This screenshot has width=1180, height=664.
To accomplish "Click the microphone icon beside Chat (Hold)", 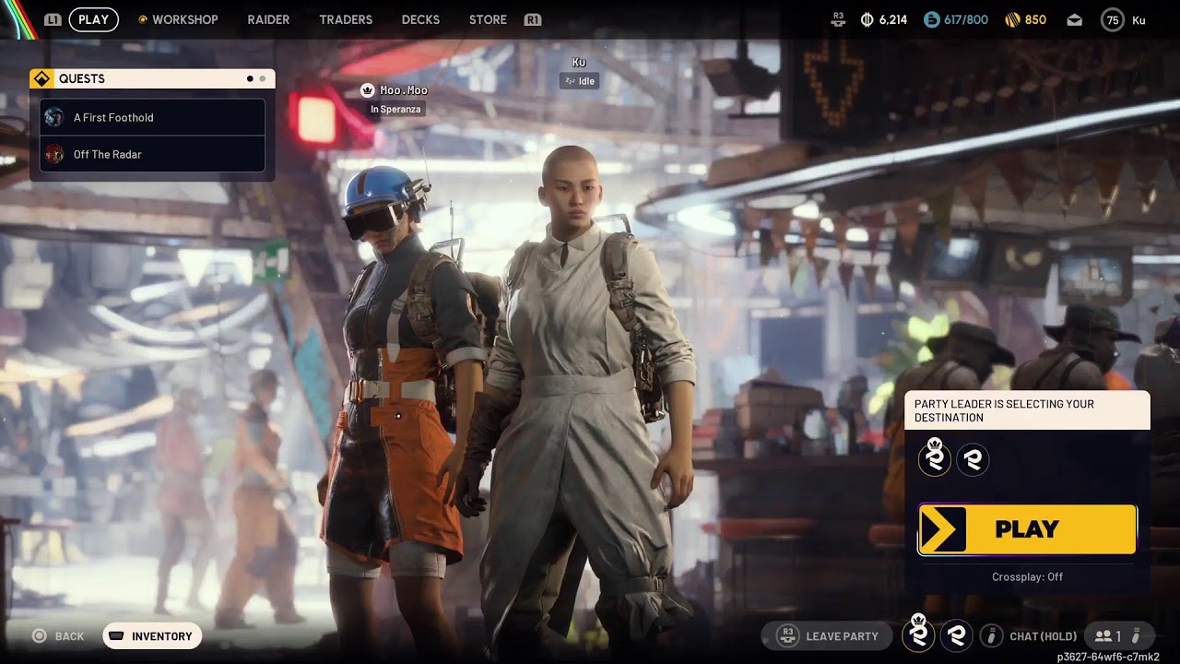I will (991, 635).
